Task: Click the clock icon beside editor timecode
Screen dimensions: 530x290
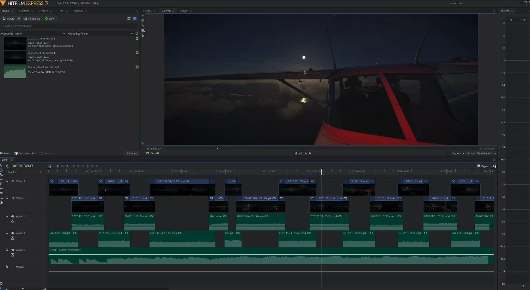Action: click(8, 166)
